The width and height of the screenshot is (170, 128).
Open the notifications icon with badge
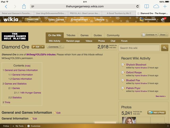click(163, 19)
